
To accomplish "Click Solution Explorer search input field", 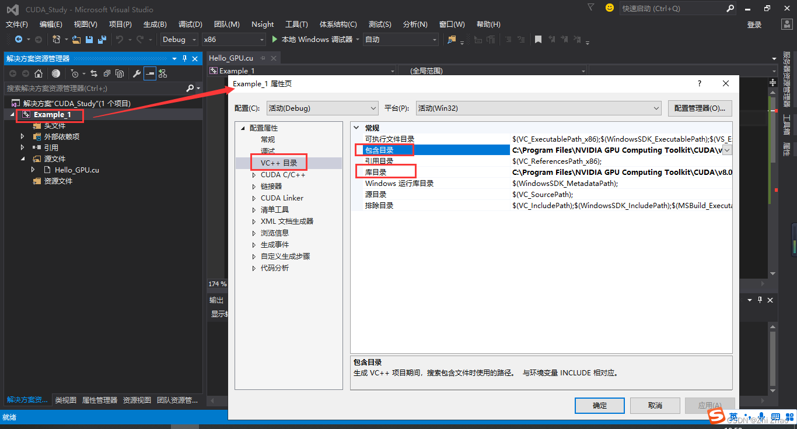I will point(93,88).
